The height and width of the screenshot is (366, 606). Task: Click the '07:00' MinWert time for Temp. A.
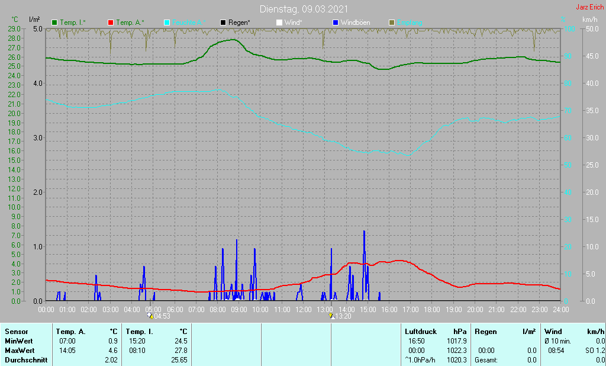tap(67, 341)
